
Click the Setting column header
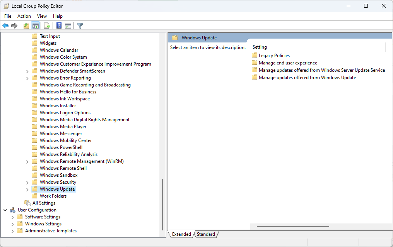[260, 47]
